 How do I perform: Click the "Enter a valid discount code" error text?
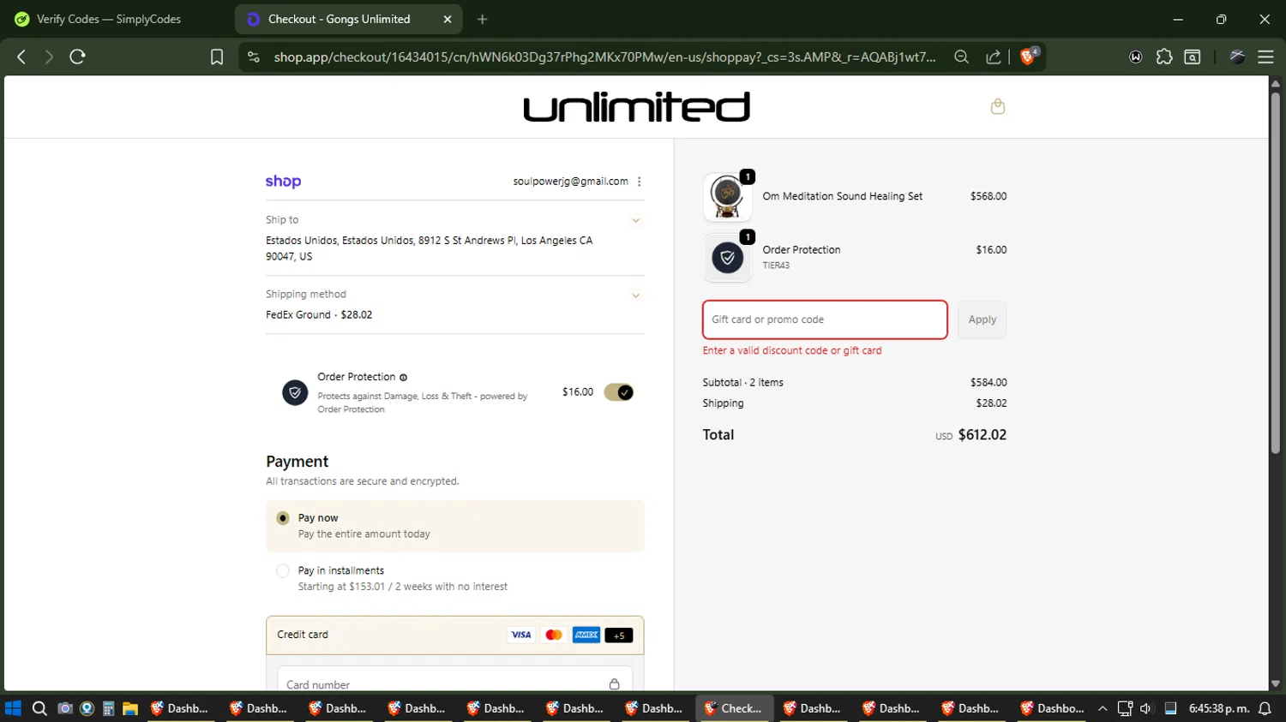792,350
